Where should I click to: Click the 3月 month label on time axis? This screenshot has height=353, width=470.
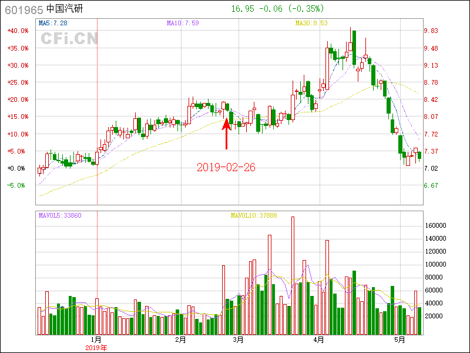click(239, 340)
